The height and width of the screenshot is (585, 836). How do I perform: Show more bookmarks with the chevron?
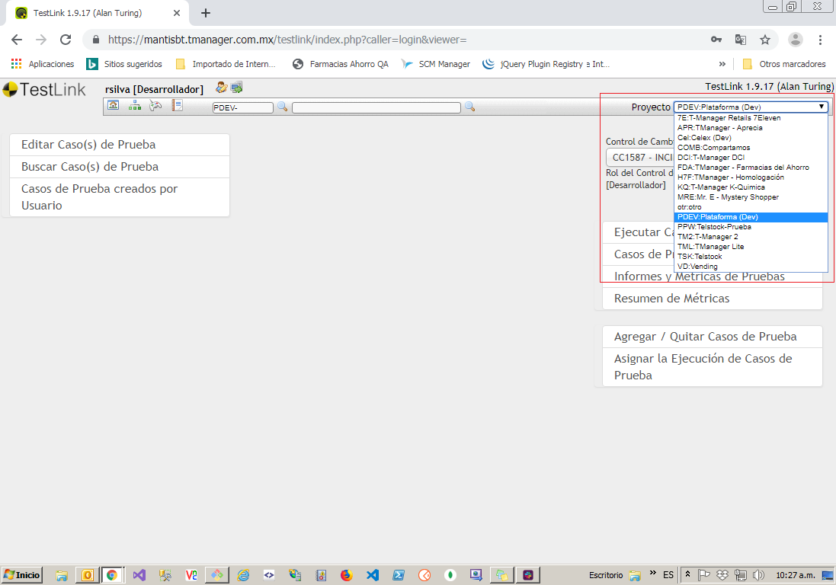click(722, 64)
